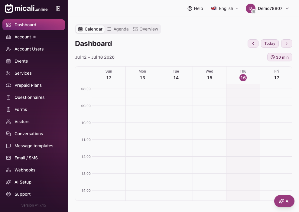Screen dimensions: 299x212
Task: Click the clock icon on the 30 min button
Action: point(273,57)
